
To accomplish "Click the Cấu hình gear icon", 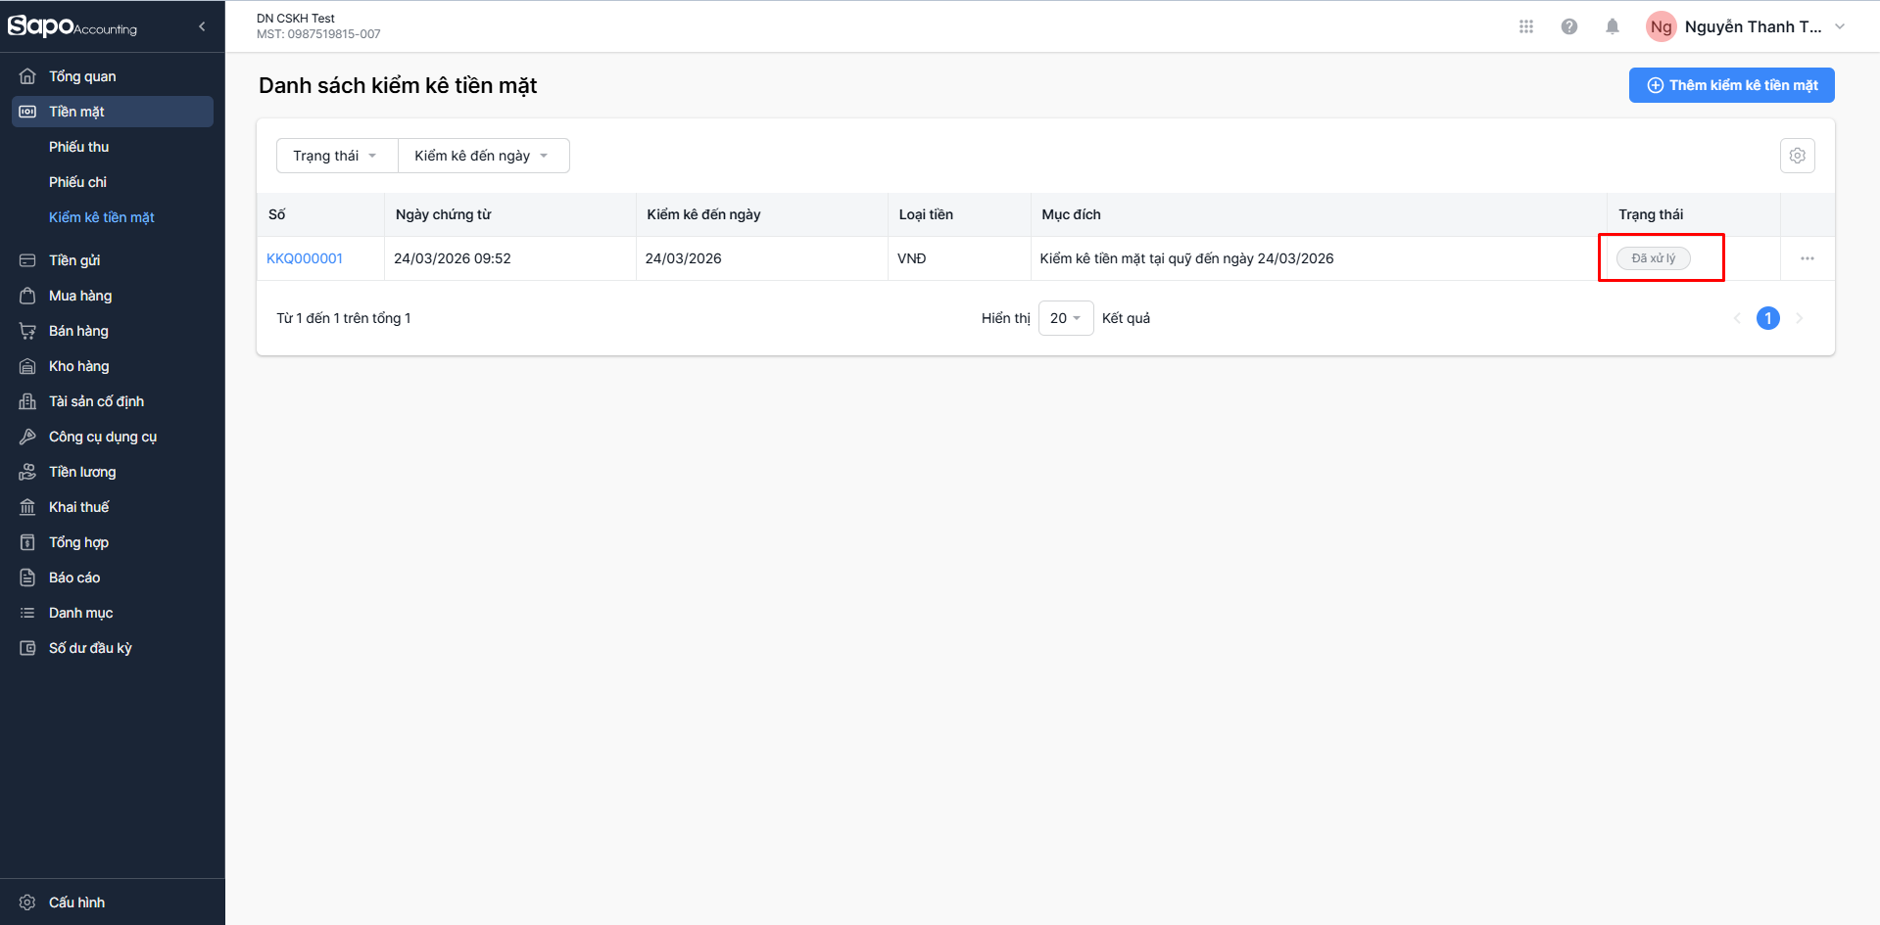I will click(27, 902).
